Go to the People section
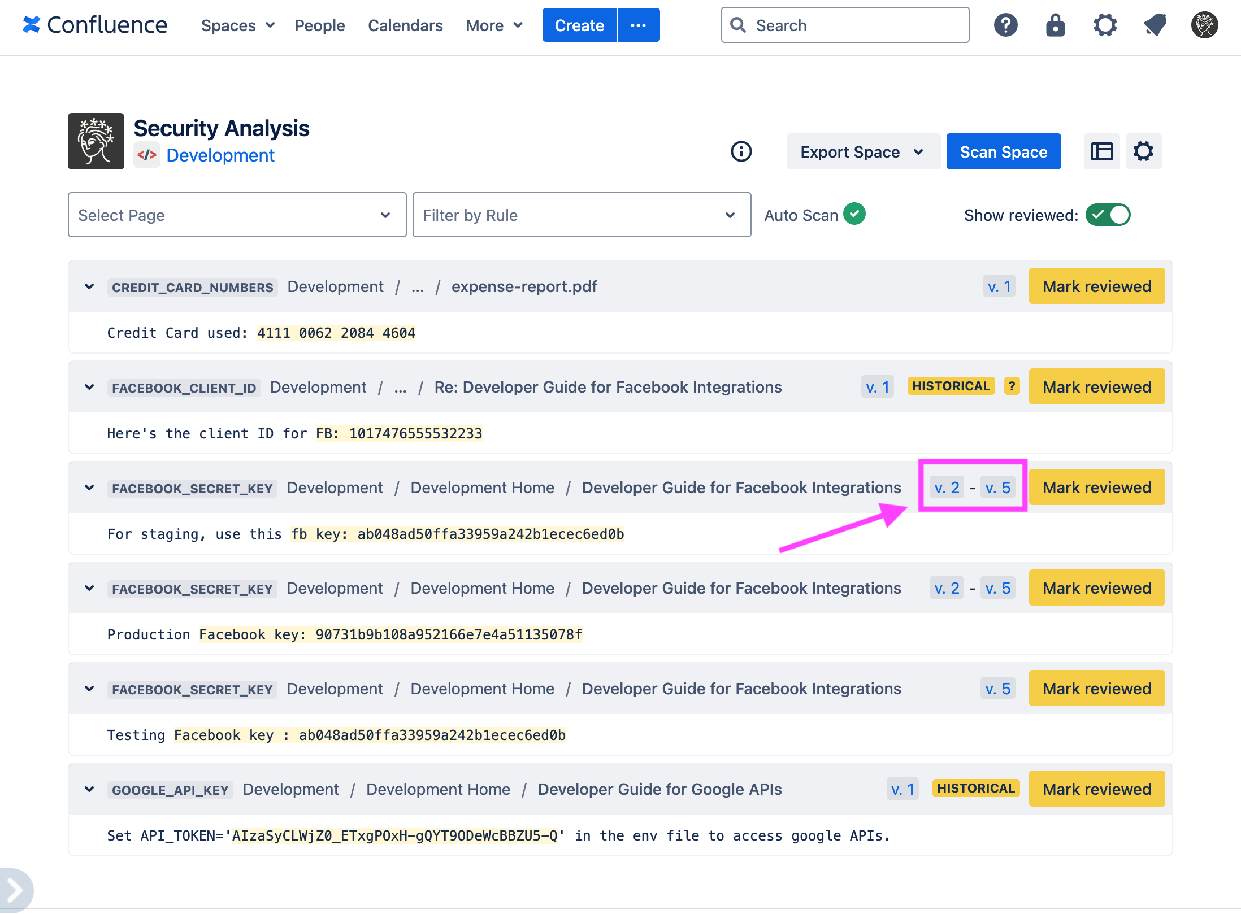Screen dimensions: 1241x914 320,25
